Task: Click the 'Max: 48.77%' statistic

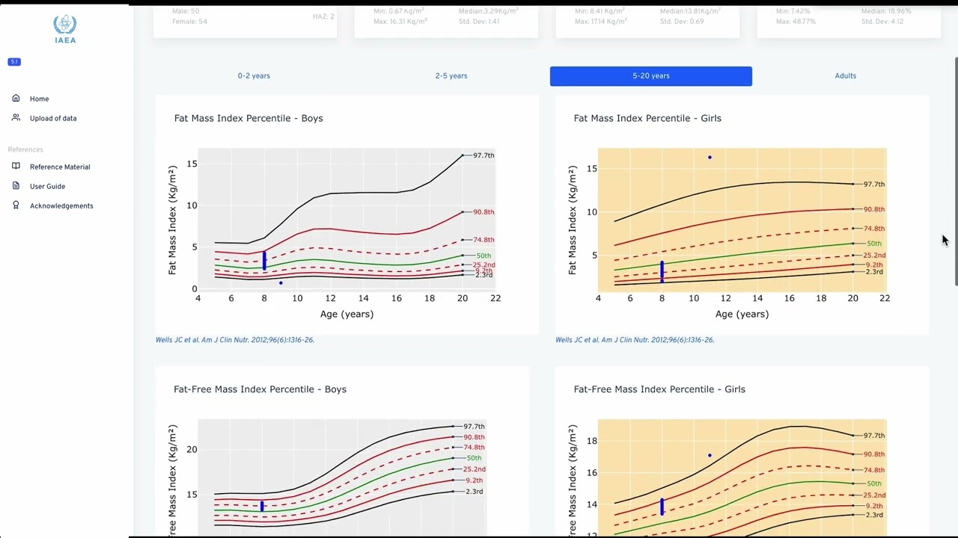Action: (x=796, y=22)
